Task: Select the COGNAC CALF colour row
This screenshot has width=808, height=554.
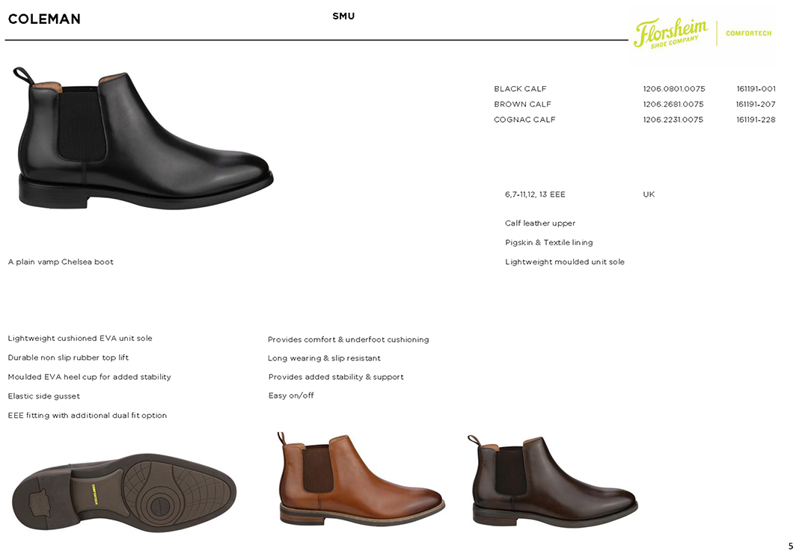Action: (x=634, y=120)
